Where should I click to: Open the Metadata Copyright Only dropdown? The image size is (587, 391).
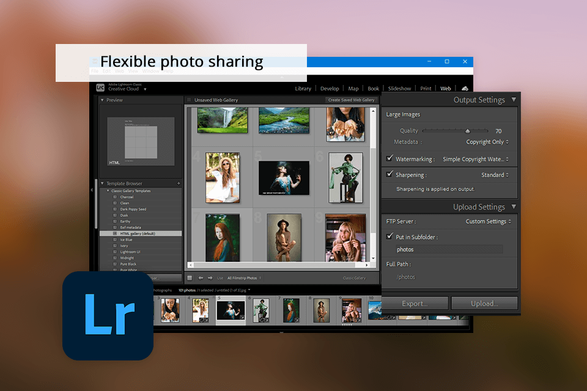(487, 142)
